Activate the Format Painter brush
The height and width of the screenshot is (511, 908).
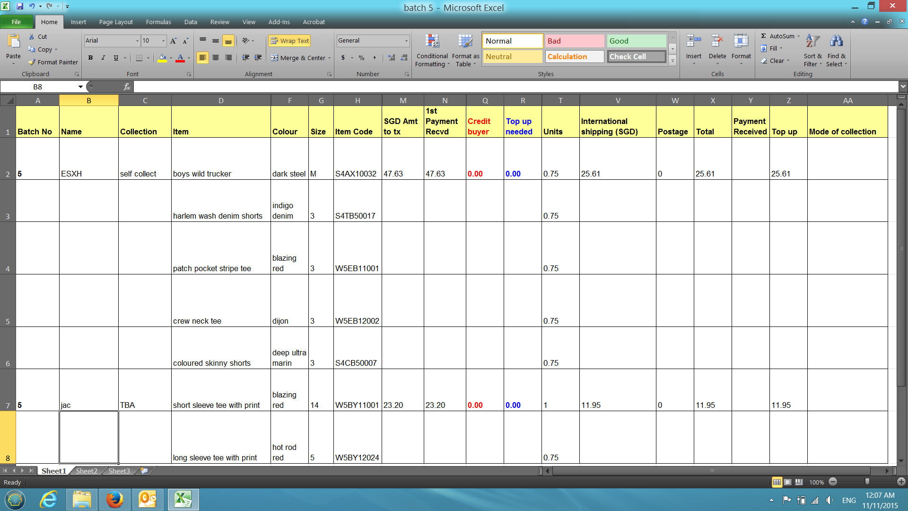53,62
